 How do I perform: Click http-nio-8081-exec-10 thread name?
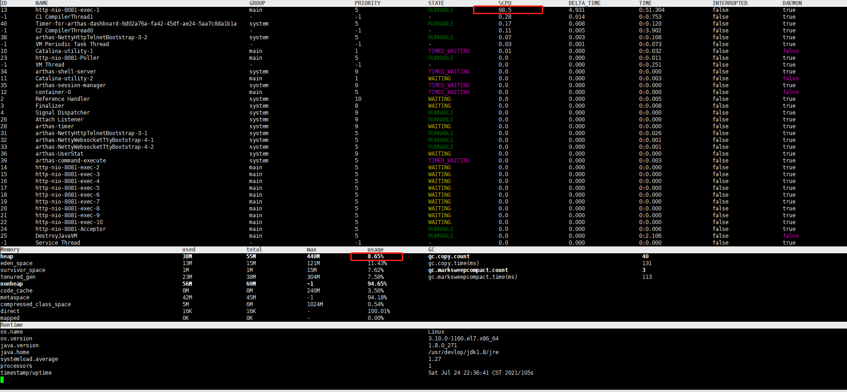[69, 222]
